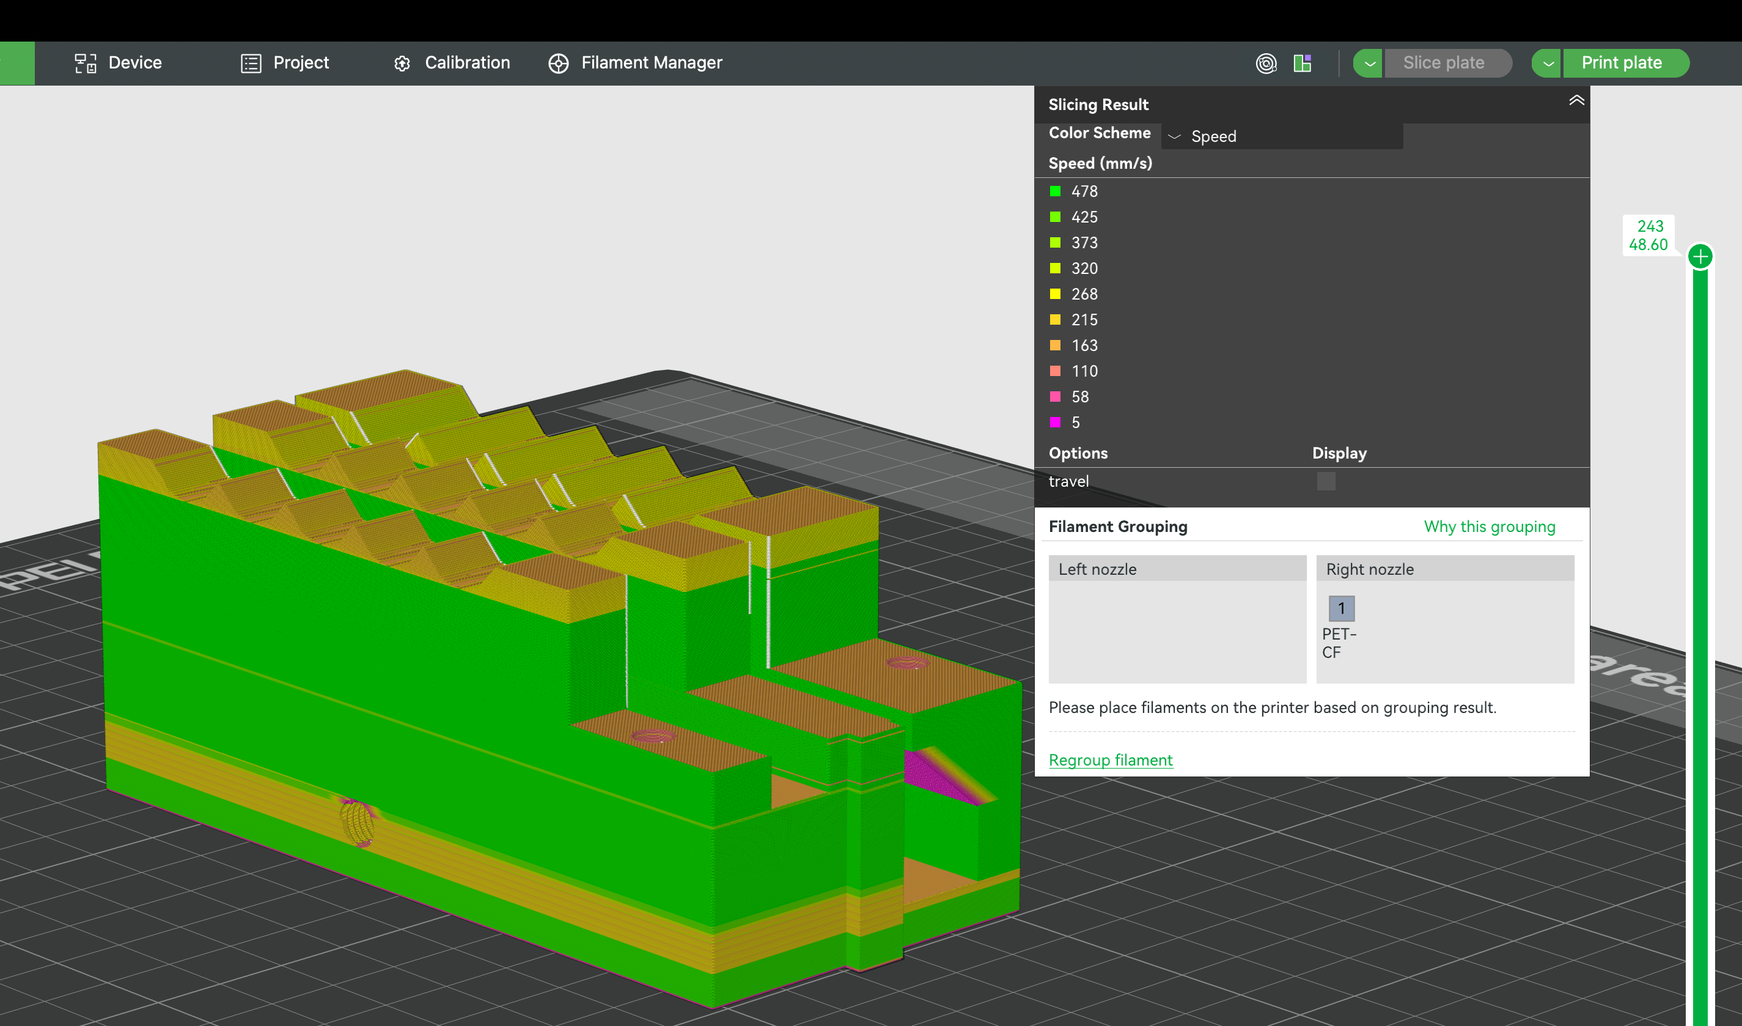Click the Display column header
Image resolution: width=1742 pixels, height=1026 pixels.
(x=1340, y=454)
